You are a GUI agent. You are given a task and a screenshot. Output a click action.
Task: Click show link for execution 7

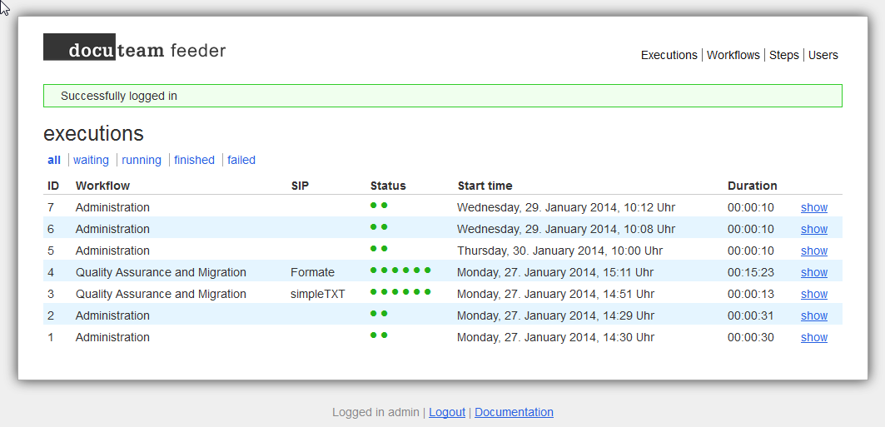814,207
